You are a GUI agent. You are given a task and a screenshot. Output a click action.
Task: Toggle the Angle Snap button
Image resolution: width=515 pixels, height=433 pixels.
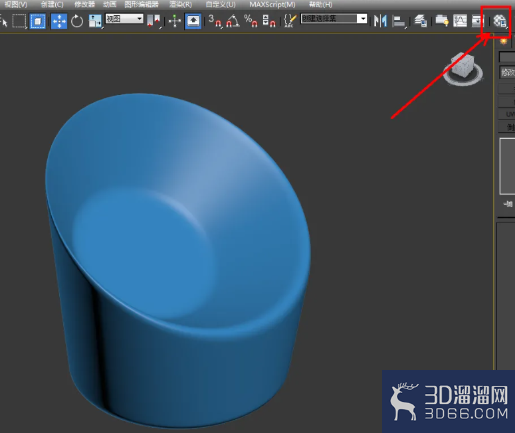233,21
